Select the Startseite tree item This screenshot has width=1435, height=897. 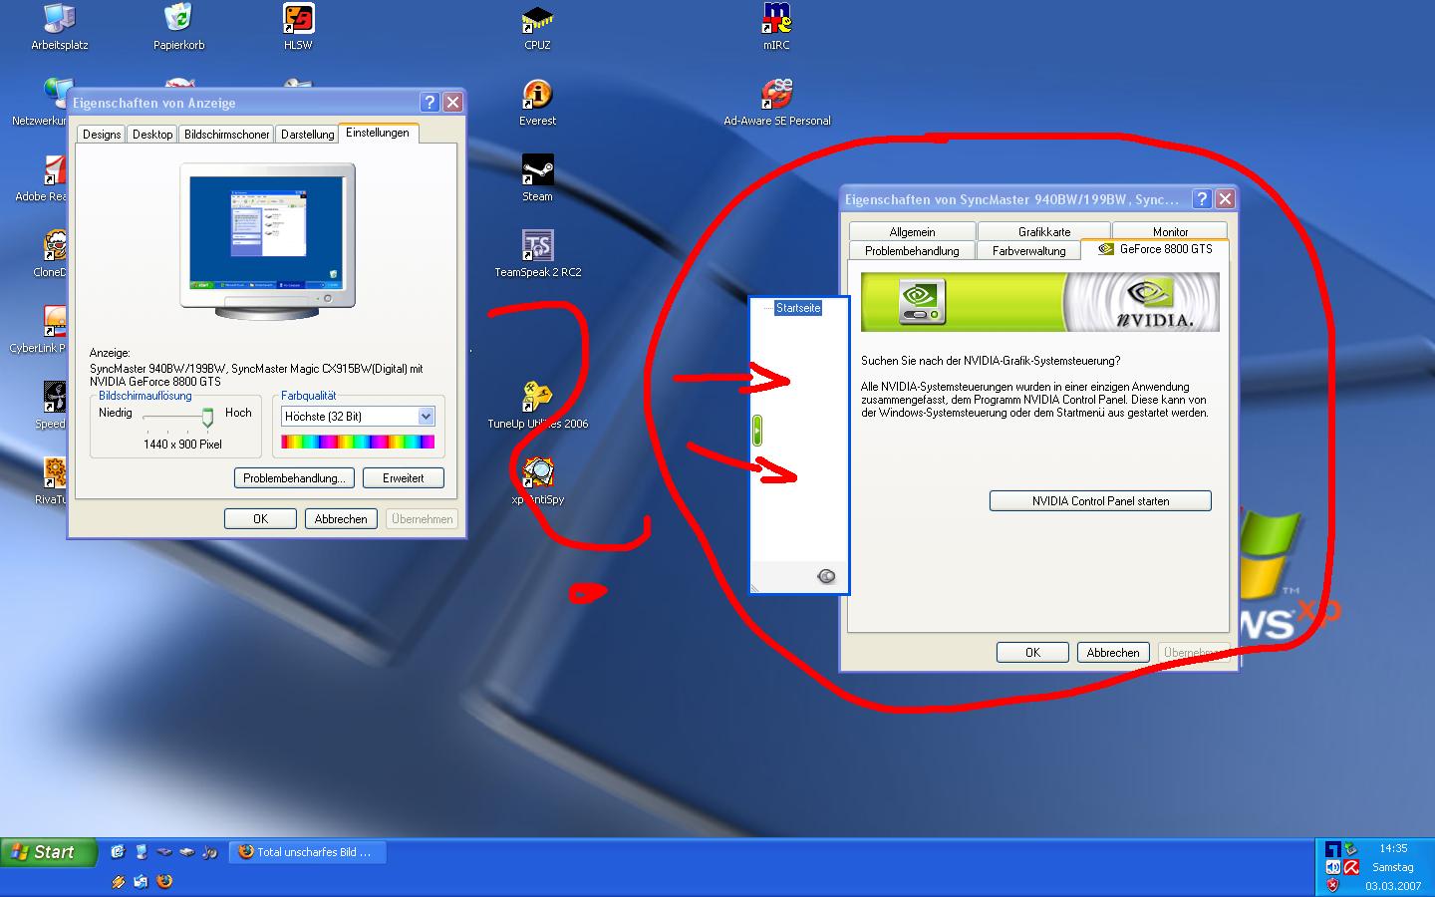[798, 308]
